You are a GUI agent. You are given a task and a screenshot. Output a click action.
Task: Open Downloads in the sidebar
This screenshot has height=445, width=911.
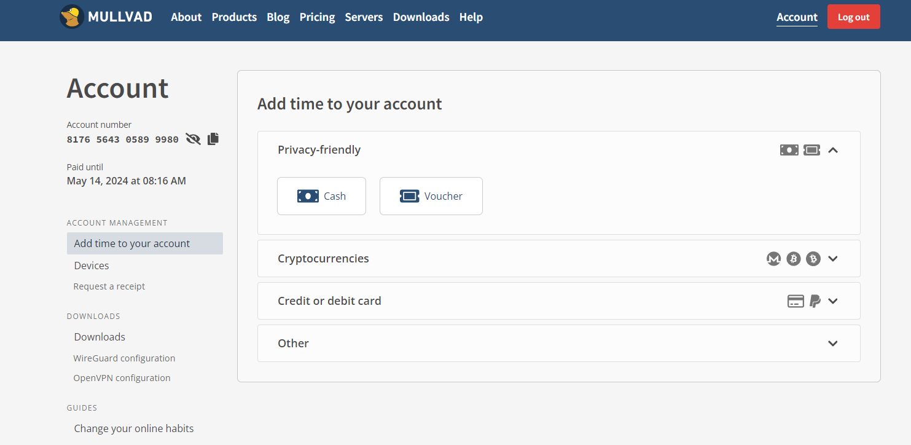coord(100,337)
